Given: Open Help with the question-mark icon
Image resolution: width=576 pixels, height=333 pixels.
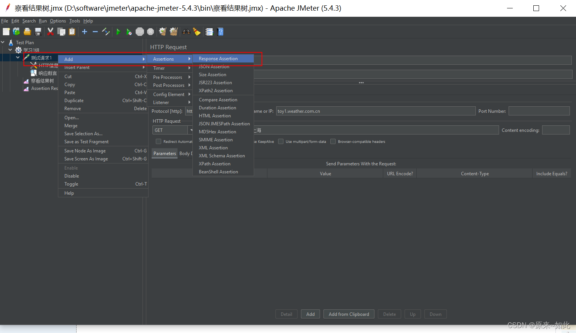Looking at the screenshot, I should (220, 32).
